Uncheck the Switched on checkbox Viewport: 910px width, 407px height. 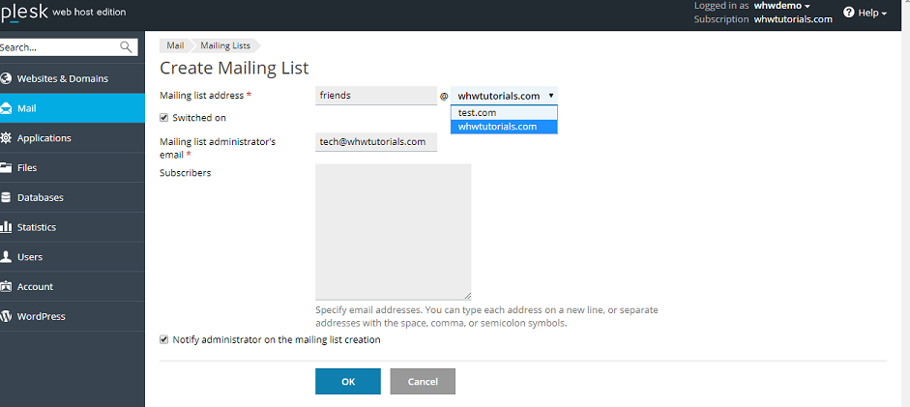tap(164, 118)
